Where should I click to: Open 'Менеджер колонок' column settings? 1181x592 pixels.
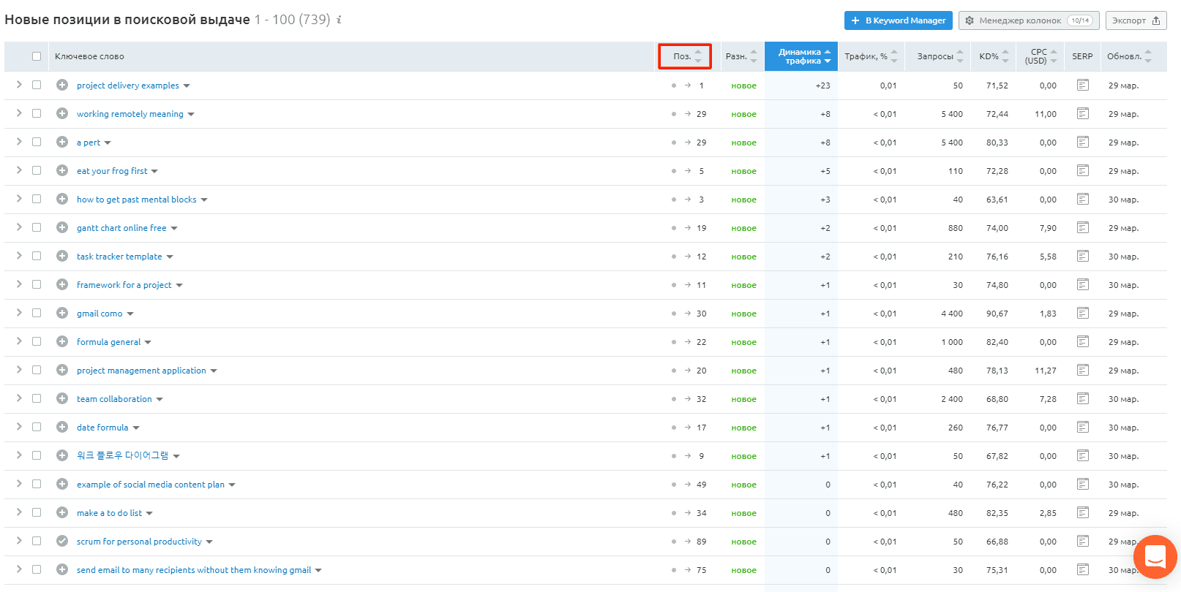(x=1028, y=20)
